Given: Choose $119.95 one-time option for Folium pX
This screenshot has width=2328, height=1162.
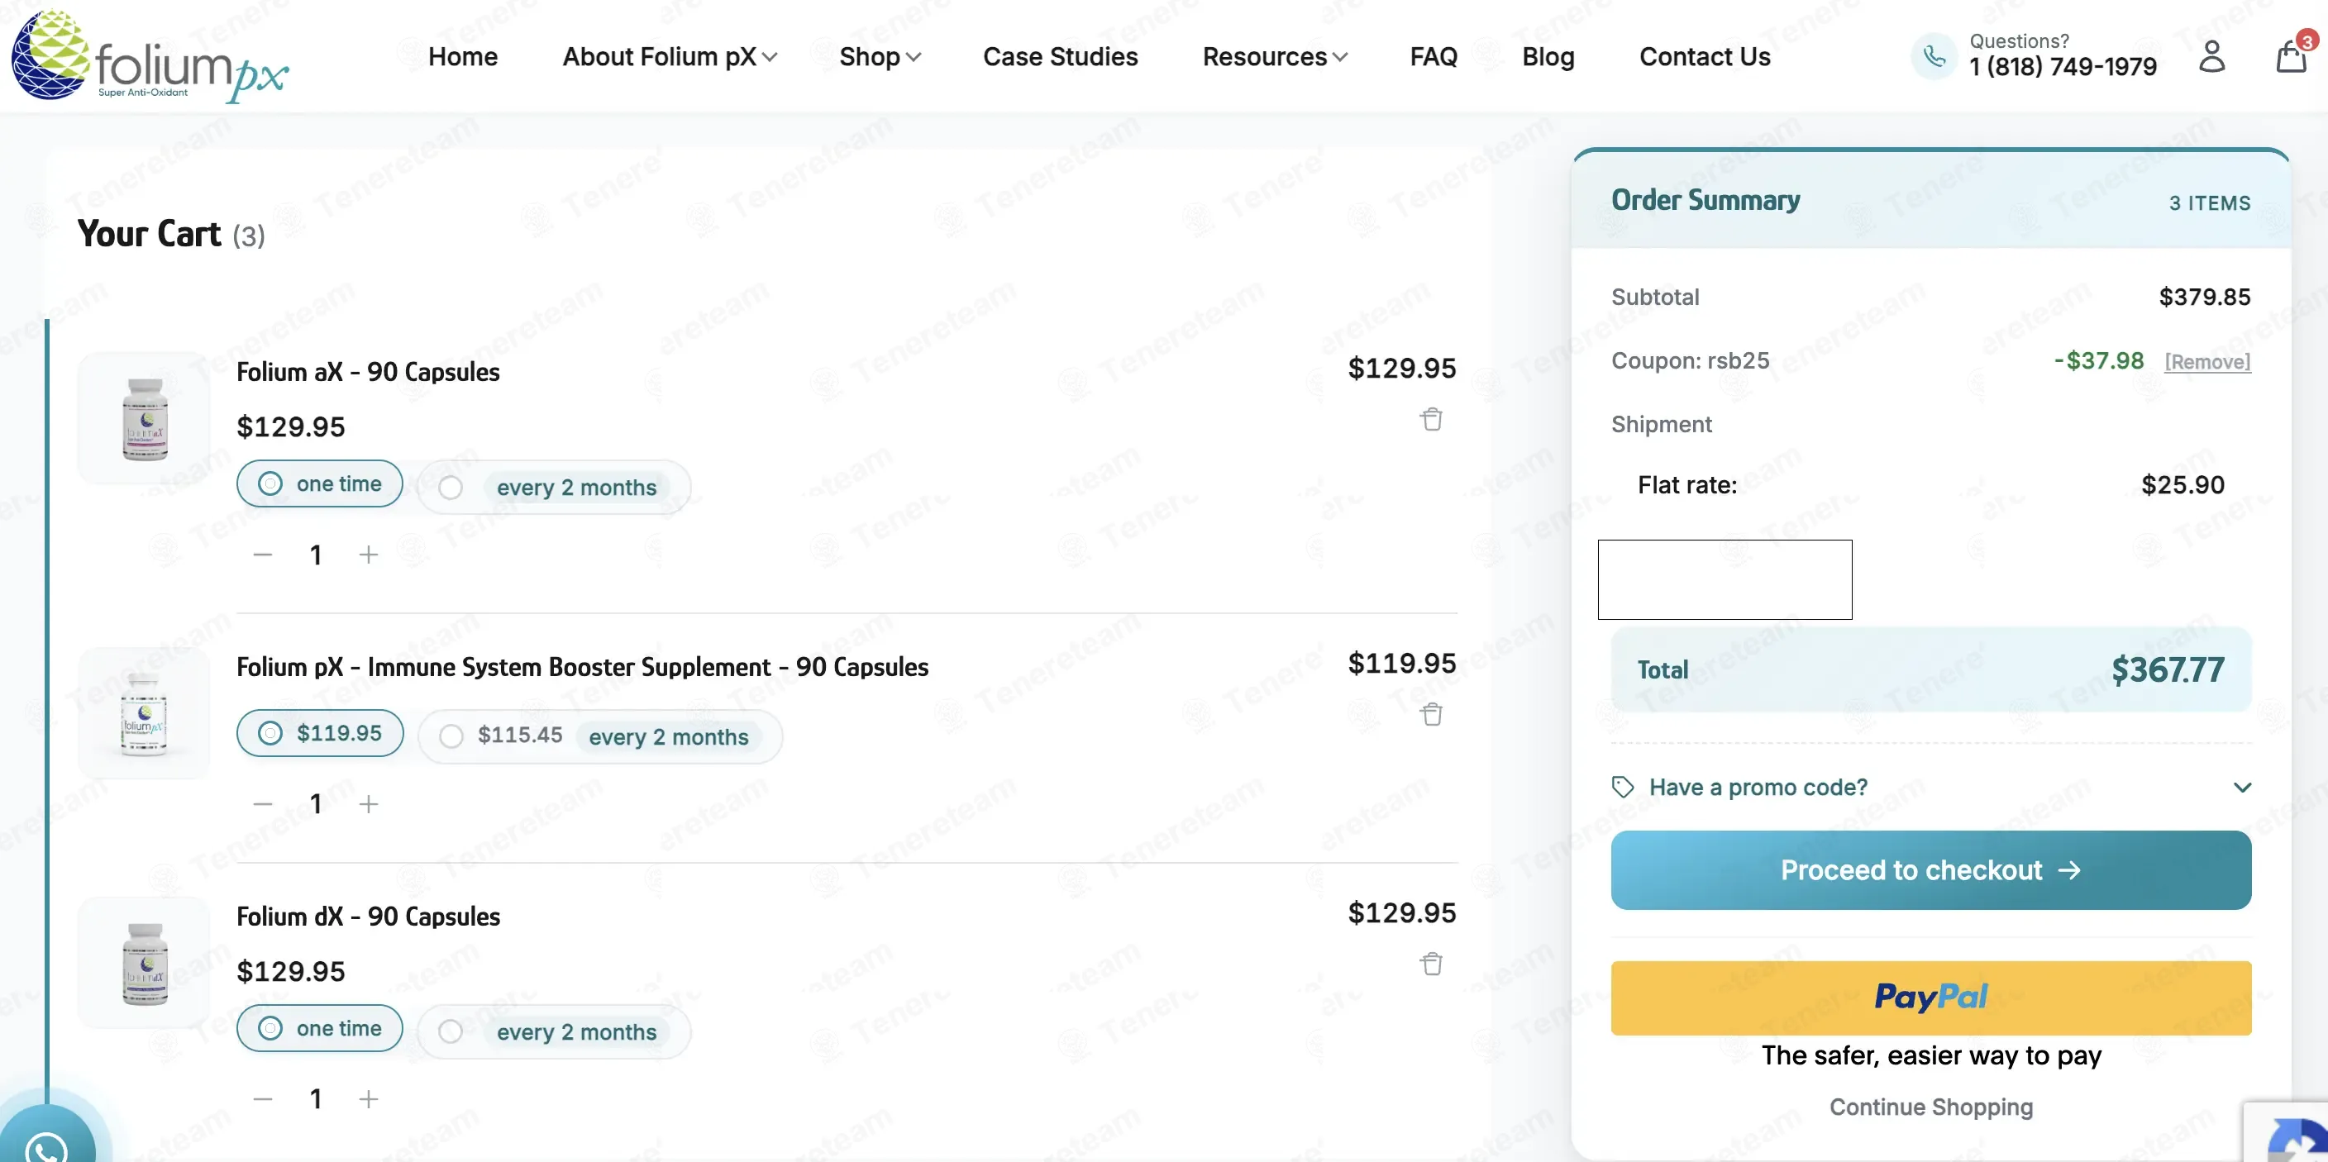Looking at the screenshot, I should [320, 734].
